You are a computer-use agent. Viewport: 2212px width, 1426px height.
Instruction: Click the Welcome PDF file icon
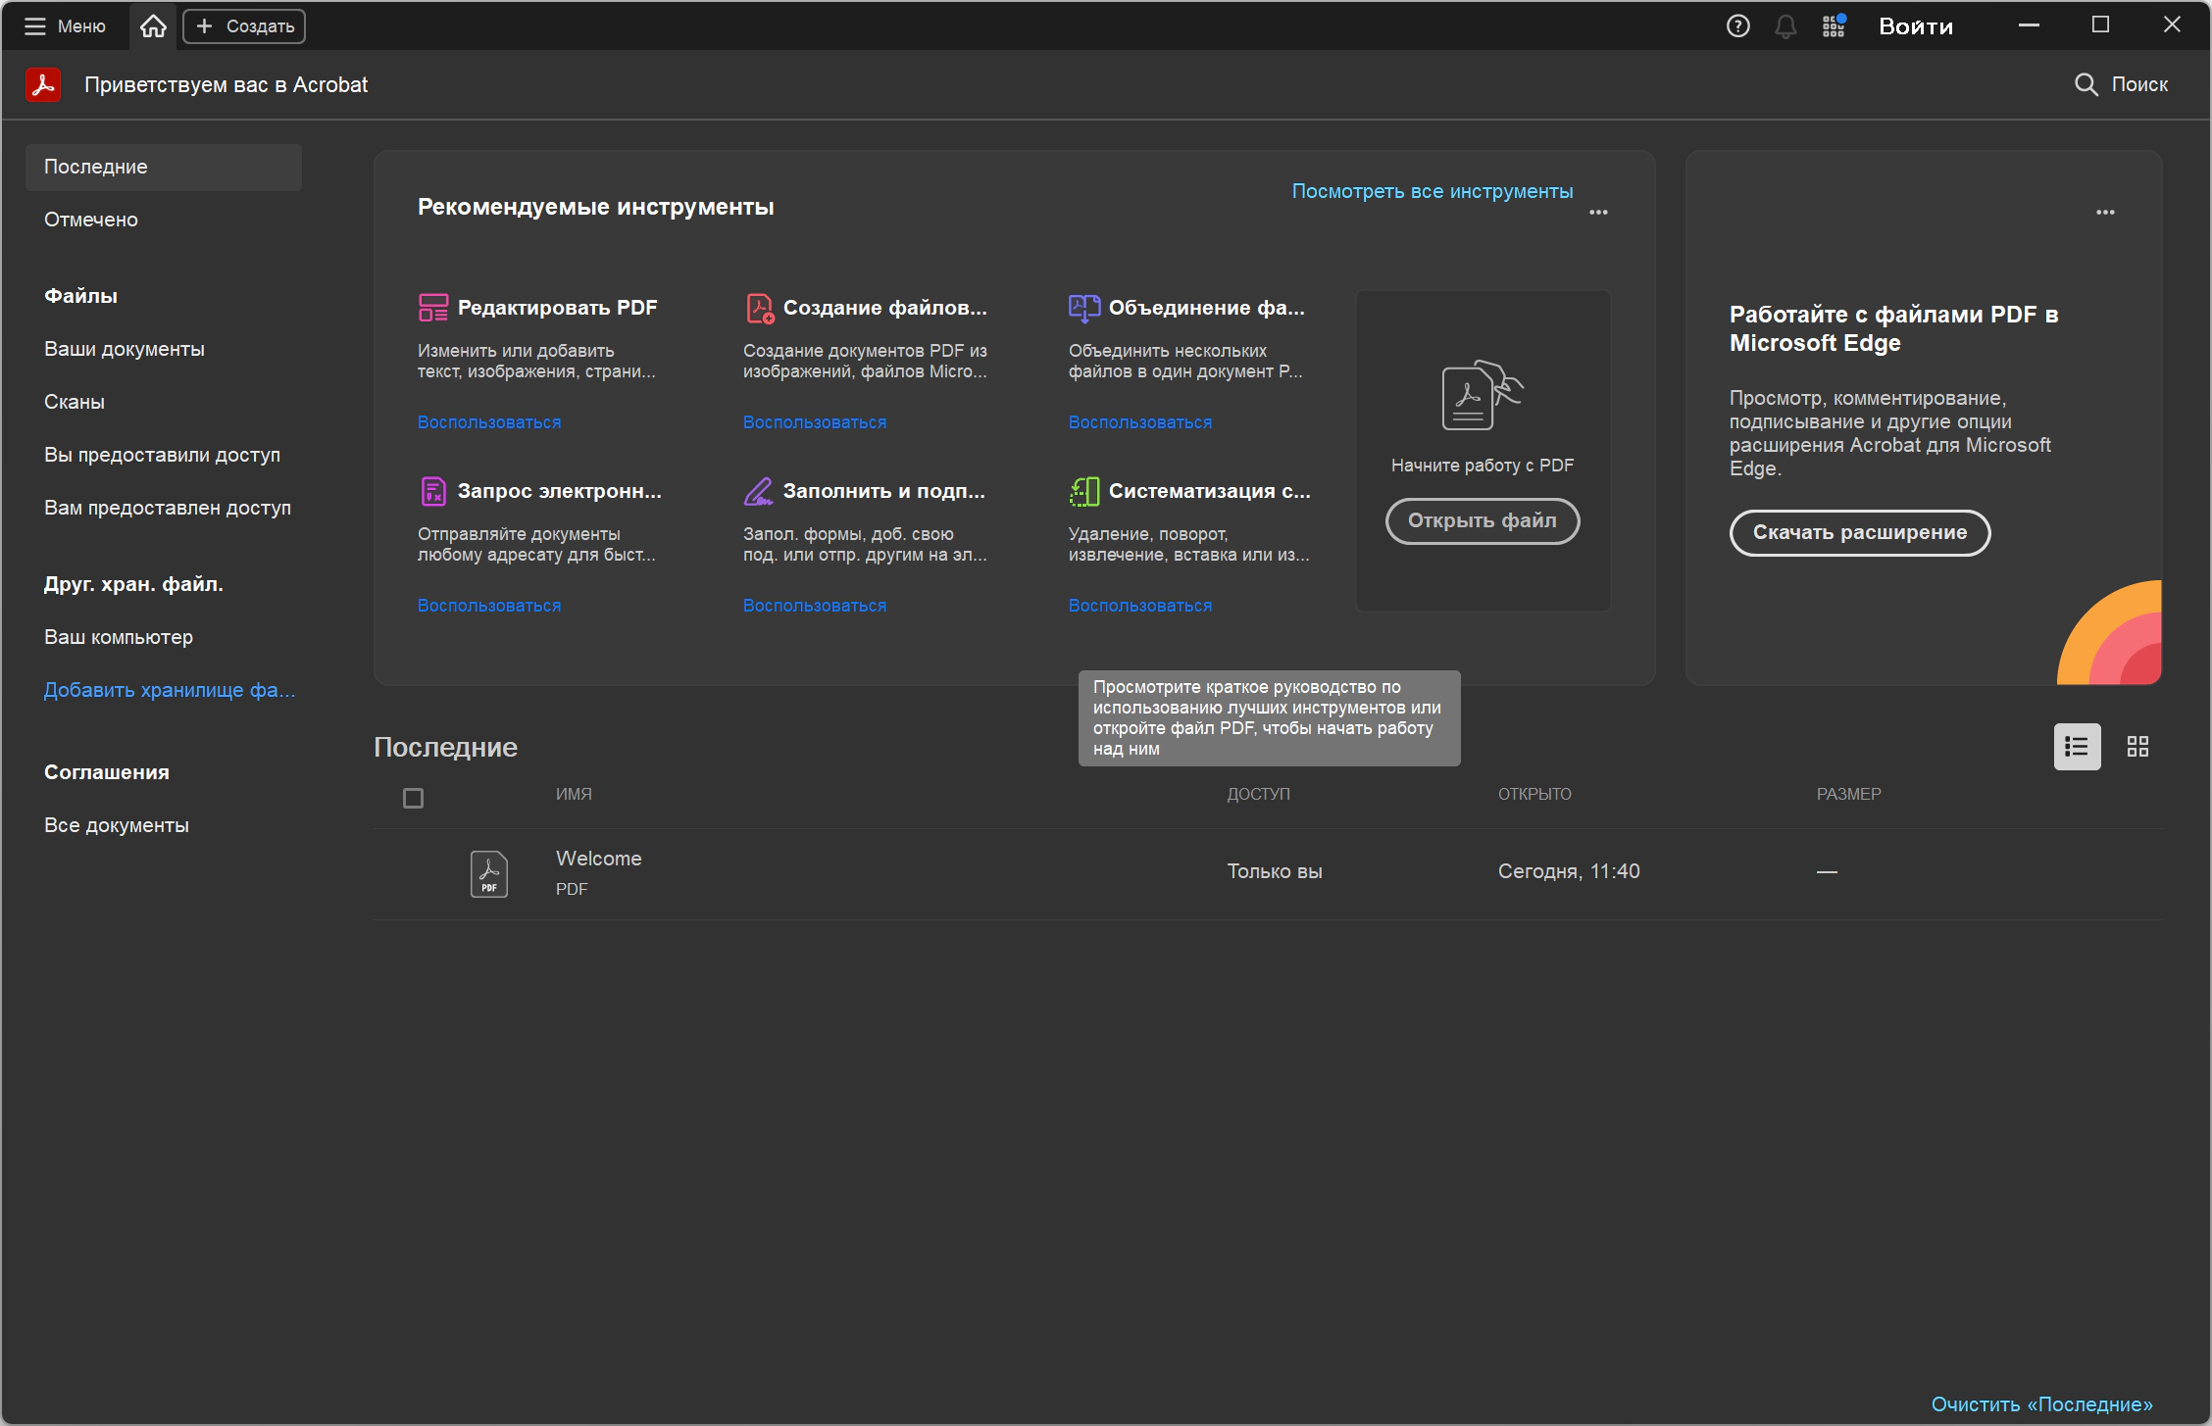pyautogui.click(x=488, y=873)
